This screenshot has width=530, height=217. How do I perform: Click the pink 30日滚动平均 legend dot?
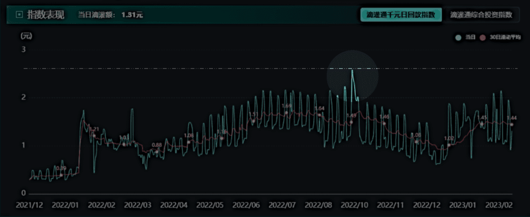pos(483,38)
